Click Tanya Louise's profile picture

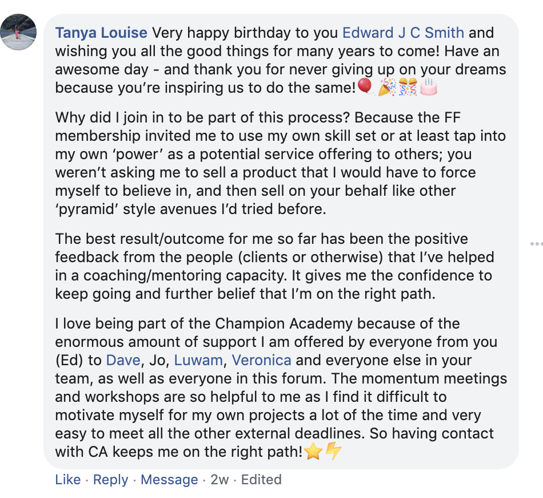coord(19,31)
